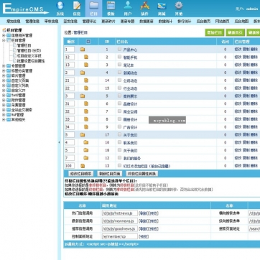Click the 终极栏目属性转换 button
The width and height of the screenshot is (260, 260).
(x=142, y=174)
